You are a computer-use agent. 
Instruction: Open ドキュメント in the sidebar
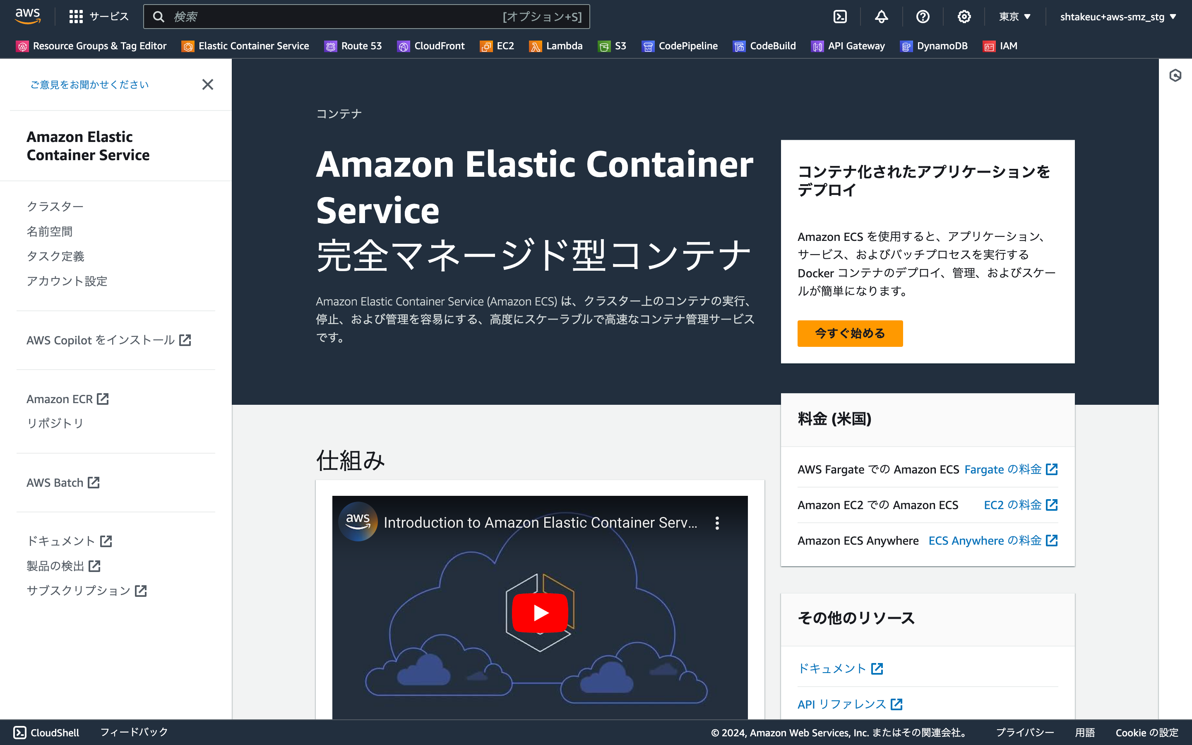tap(70, 541)
